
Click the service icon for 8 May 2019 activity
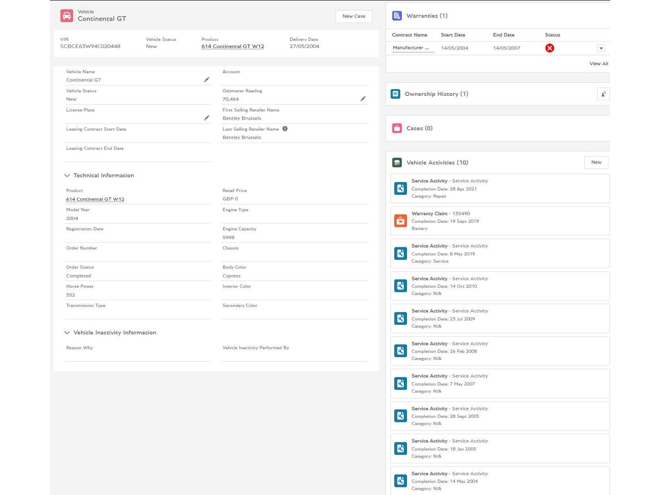(x=400, y=254)
